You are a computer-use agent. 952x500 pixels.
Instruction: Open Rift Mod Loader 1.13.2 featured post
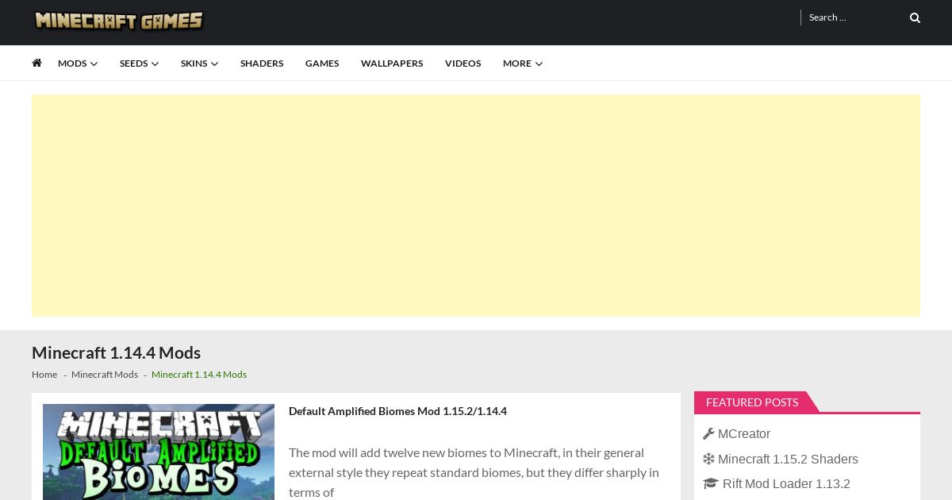point(786,483)
